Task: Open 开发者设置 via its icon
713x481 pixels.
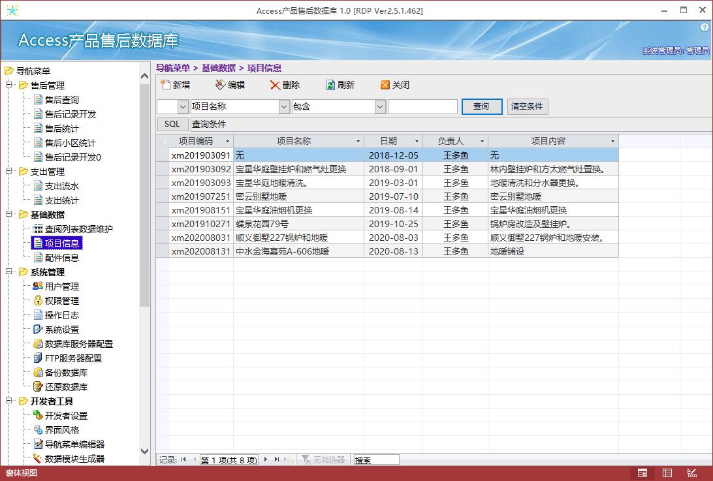Action: [x=38, y=416]
